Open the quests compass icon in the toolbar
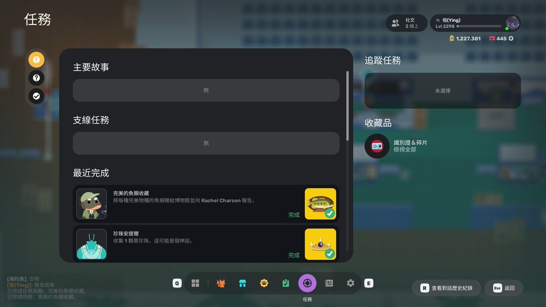 307,282
